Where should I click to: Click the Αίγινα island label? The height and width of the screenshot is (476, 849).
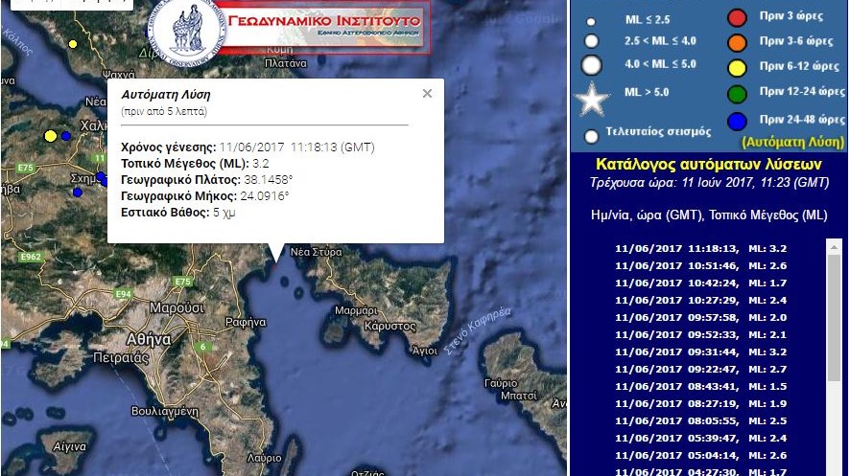(x=70, y=447)
